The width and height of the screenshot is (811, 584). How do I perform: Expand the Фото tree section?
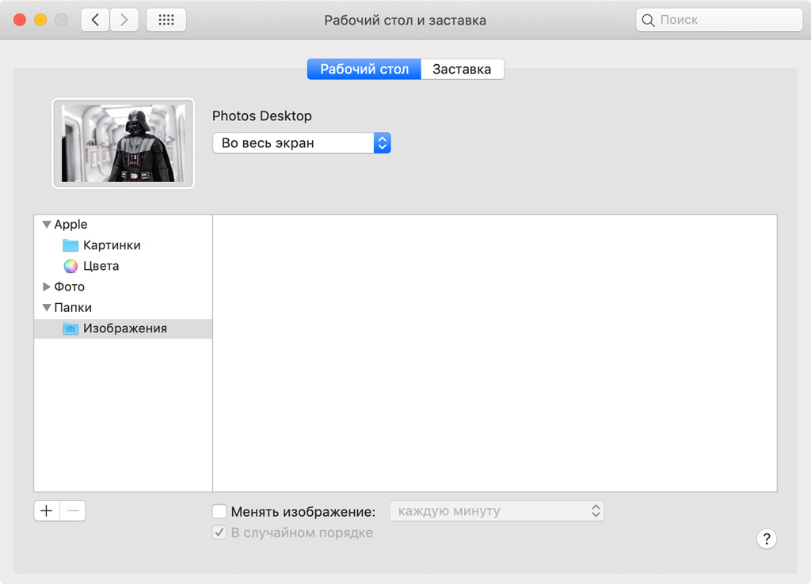coord(47,286)
